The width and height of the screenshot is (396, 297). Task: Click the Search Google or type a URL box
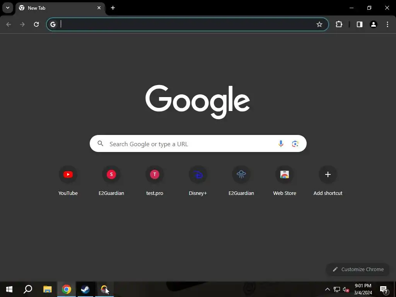pos(198,144)
